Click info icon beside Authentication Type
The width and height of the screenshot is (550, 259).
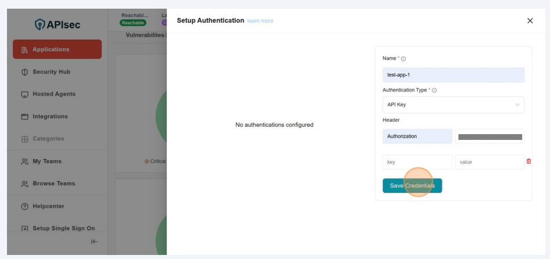[434, 90]
